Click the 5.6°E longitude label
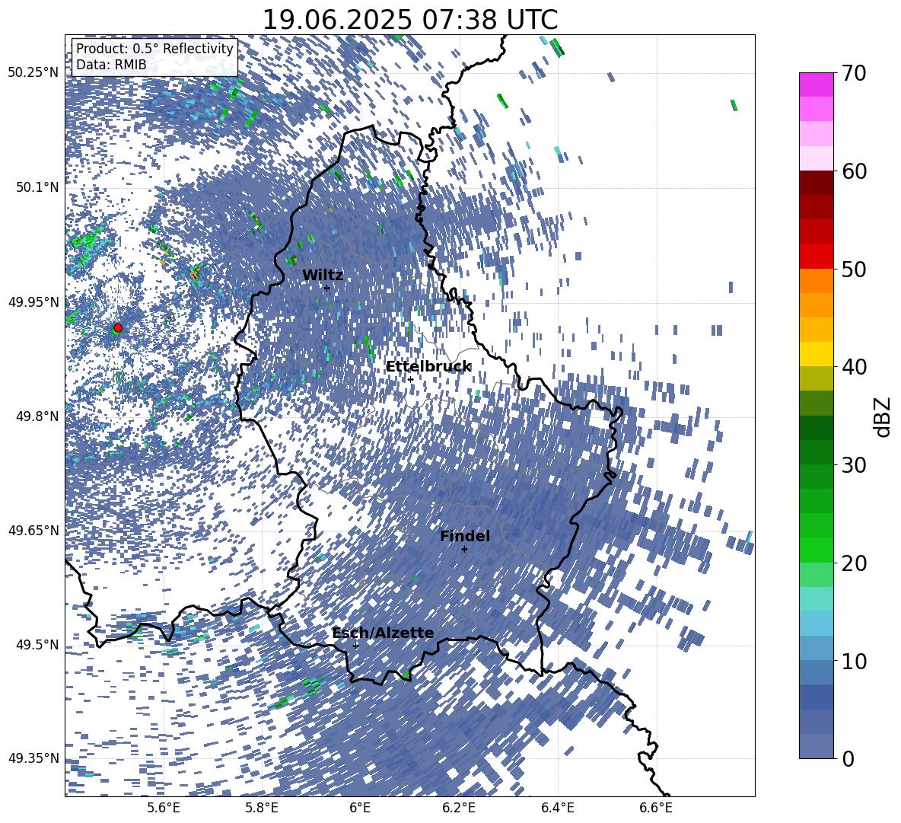Viewport: 901px width, 823px height. [x=164, y=809]
